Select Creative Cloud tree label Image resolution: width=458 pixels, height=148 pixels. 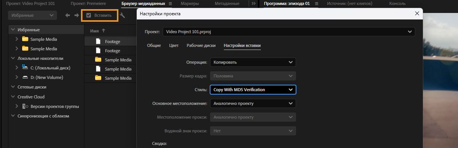coord(31,97)
